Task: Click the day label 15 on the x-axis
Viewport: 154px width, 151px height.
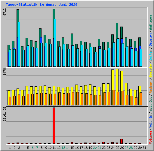Action: (x=72, y=148)
